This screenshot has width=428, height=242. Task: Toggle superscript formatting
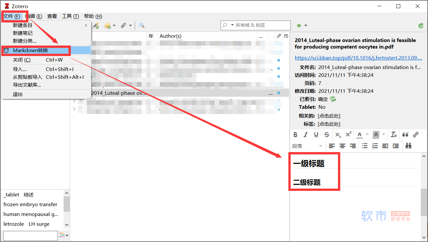(x=348, y=135)
